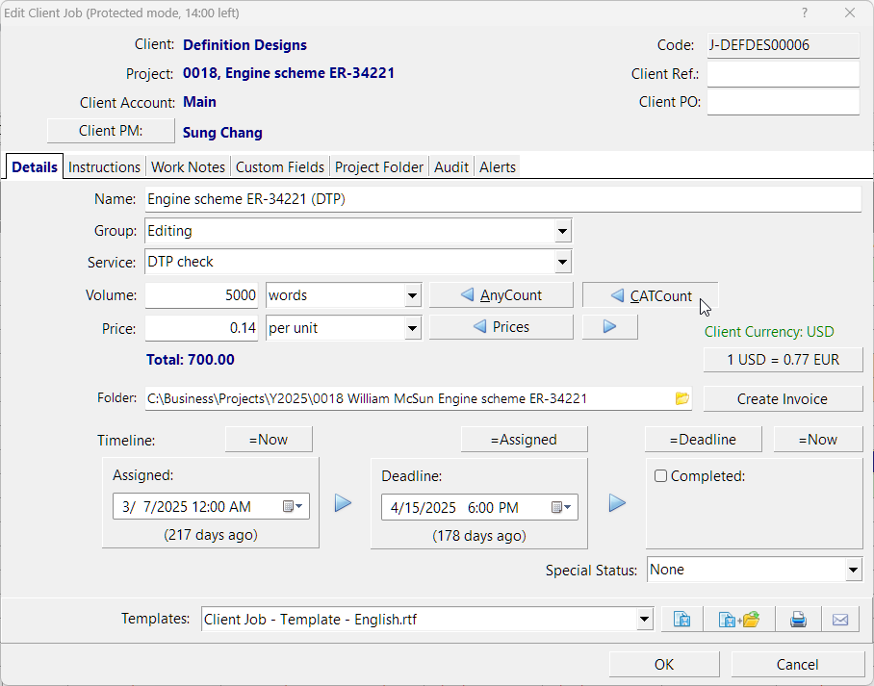Click the blue arrow between Deadline and Completed
The height and width of the screenshot is (686, 874).
point(617,503)
